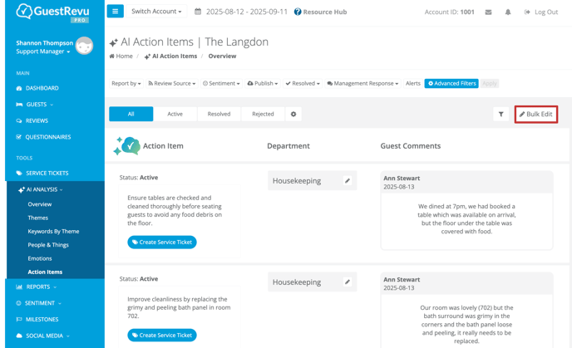The width and height of the screenshot is (572, 348).
Task: Expand the Report by dropdown
Action: tap(126, 83)
